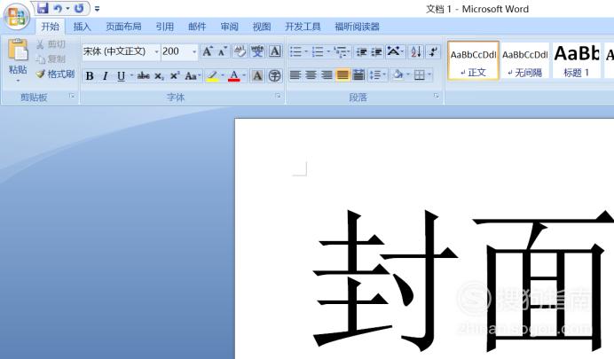Image resolution: width=614 pixels, height=359 pixels.
Task: Switch to the 开始 tab
Action: pos(51,27)
